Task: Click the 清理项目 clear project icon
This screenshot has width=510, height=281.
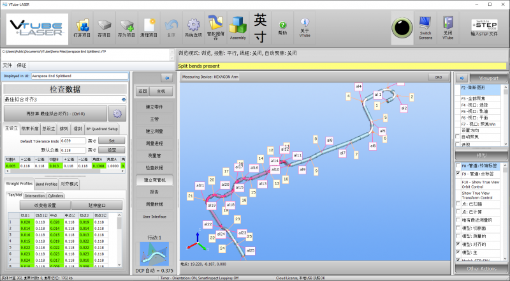Action: pyautogui.click(x=149, y=26)
